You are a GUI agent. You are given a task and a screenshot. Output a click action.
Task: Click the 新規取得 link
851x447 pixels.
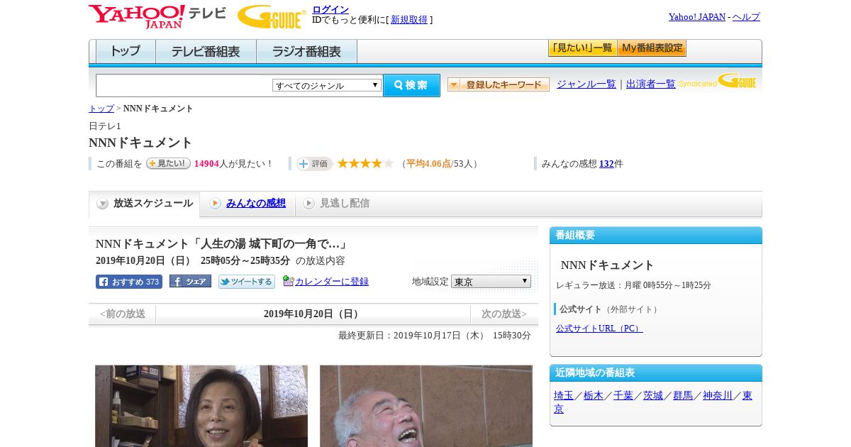pos(409,20)
